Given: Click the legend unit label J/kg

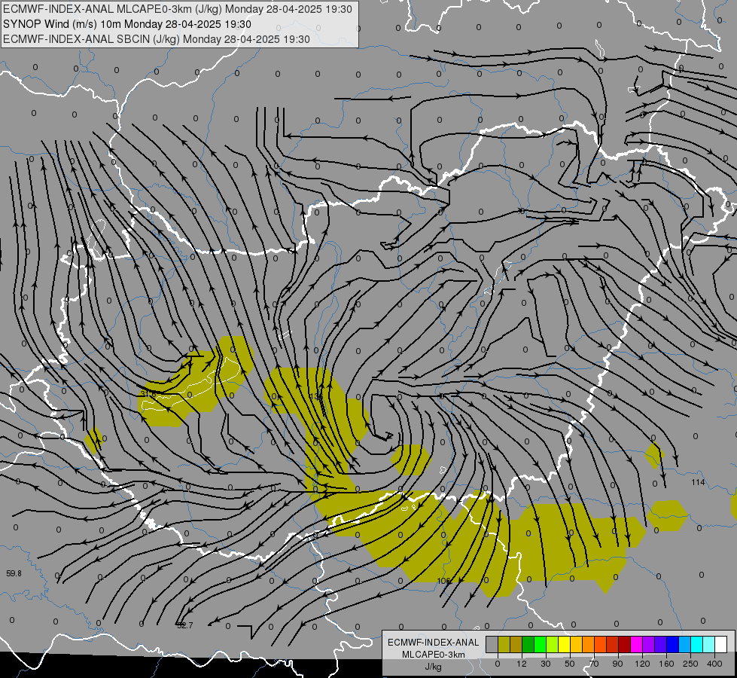Looking at the screenshot, I should coord(433,667).
